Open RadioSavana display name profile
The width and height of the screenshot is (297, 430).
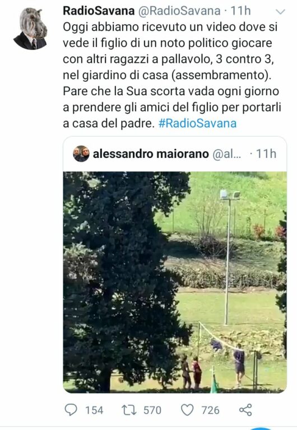pos(99,11)
